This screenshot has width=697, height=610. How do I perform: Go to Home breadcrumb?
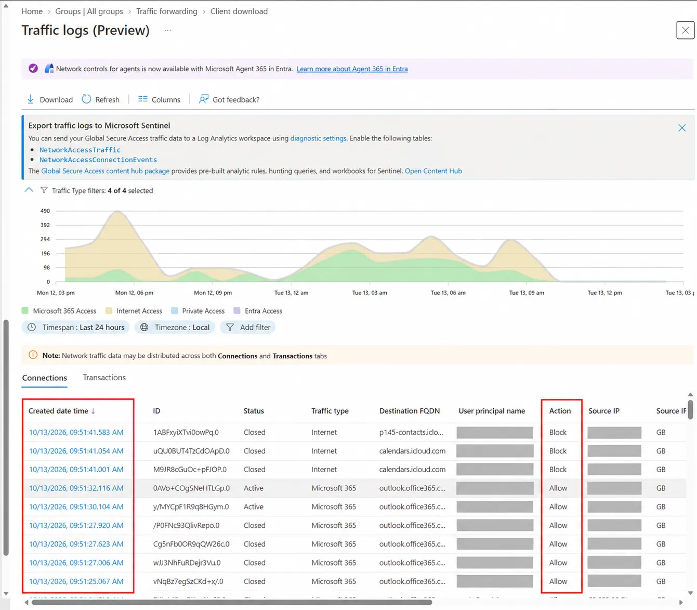point(32,11)
